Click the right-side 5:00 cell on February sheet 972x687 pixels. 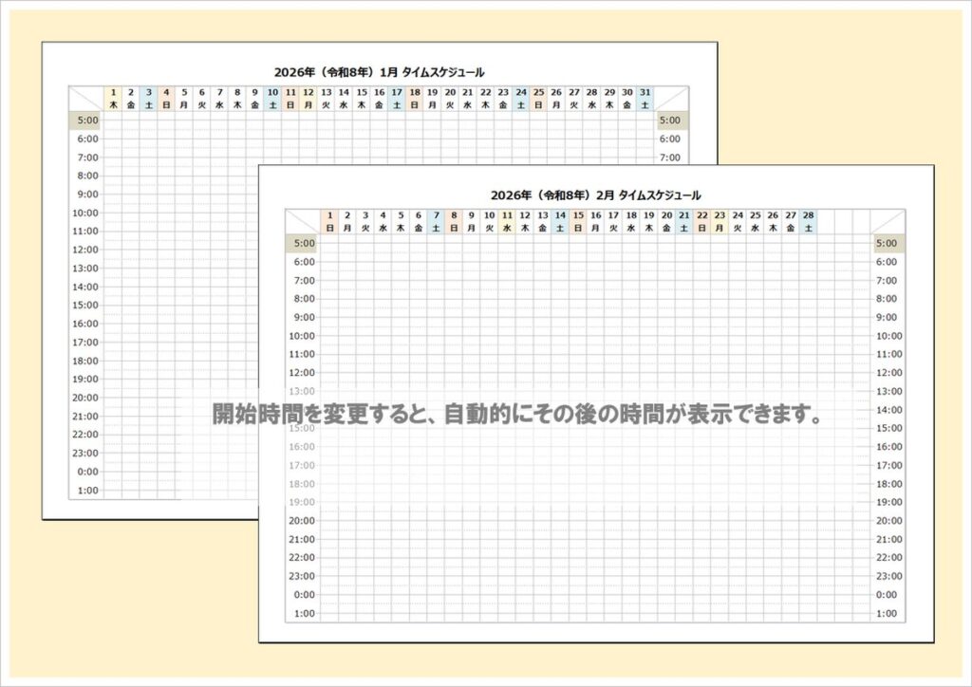coord(887,243)
